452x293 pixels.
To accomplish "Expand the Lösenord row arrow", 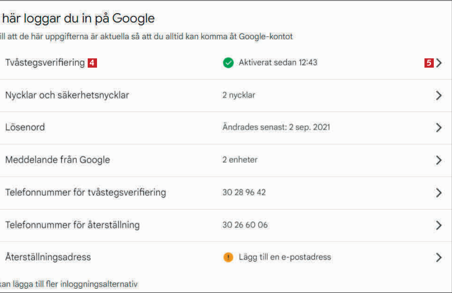I will pyautogui.click(x=439, y=128).
